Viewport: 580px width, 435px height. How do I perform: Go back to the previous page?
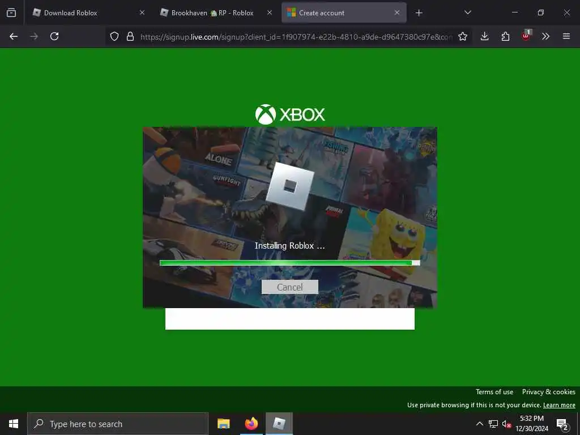[x=14, y=36]
